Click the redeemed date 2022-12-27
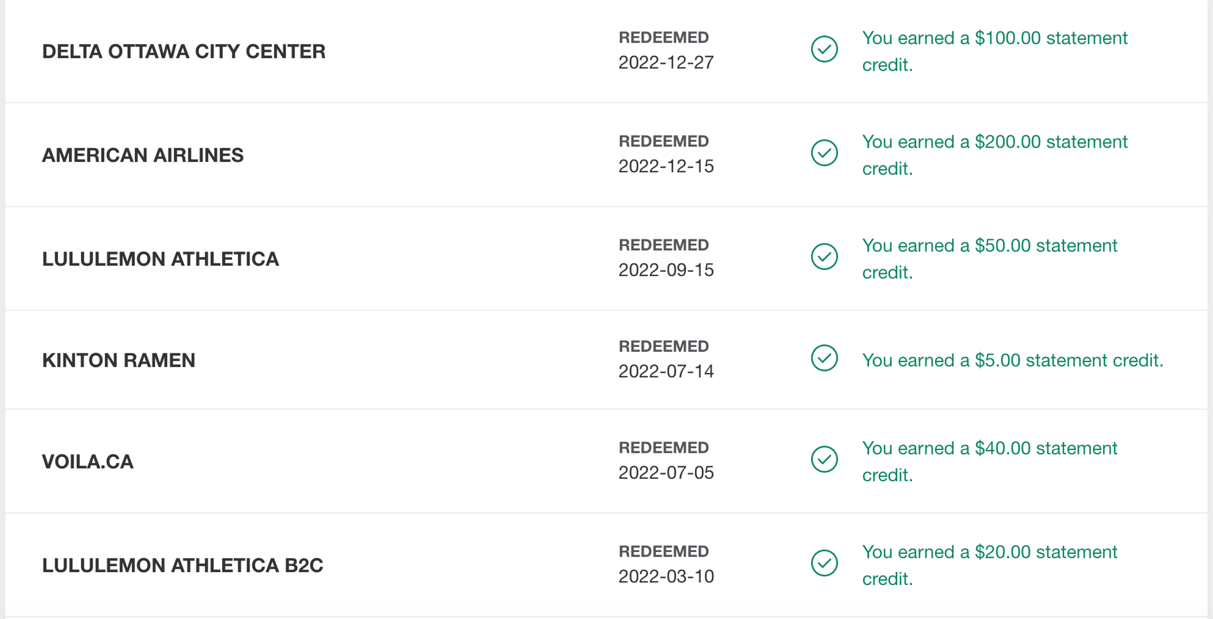 666,62
